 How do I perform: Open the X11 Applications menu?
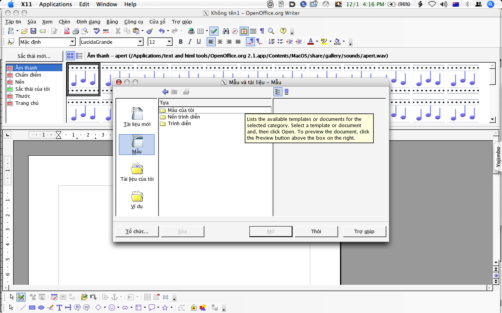point(55,4)
